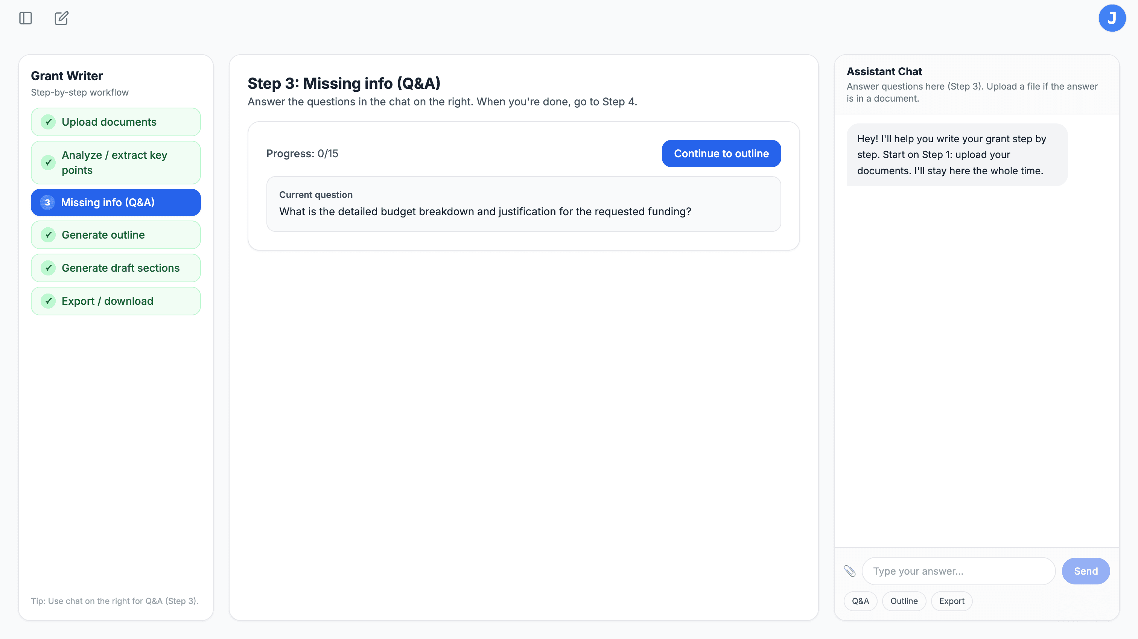
Task: Choose the Outline quick suggestion chip
Action: tap(904, 601)
